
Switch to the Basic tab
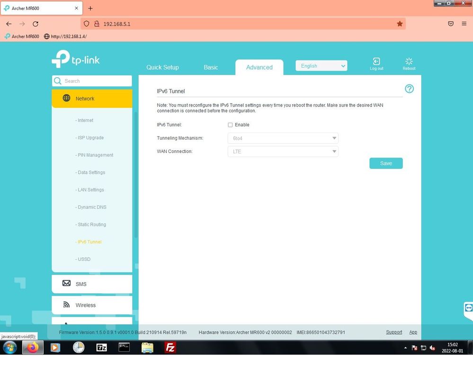211,67
